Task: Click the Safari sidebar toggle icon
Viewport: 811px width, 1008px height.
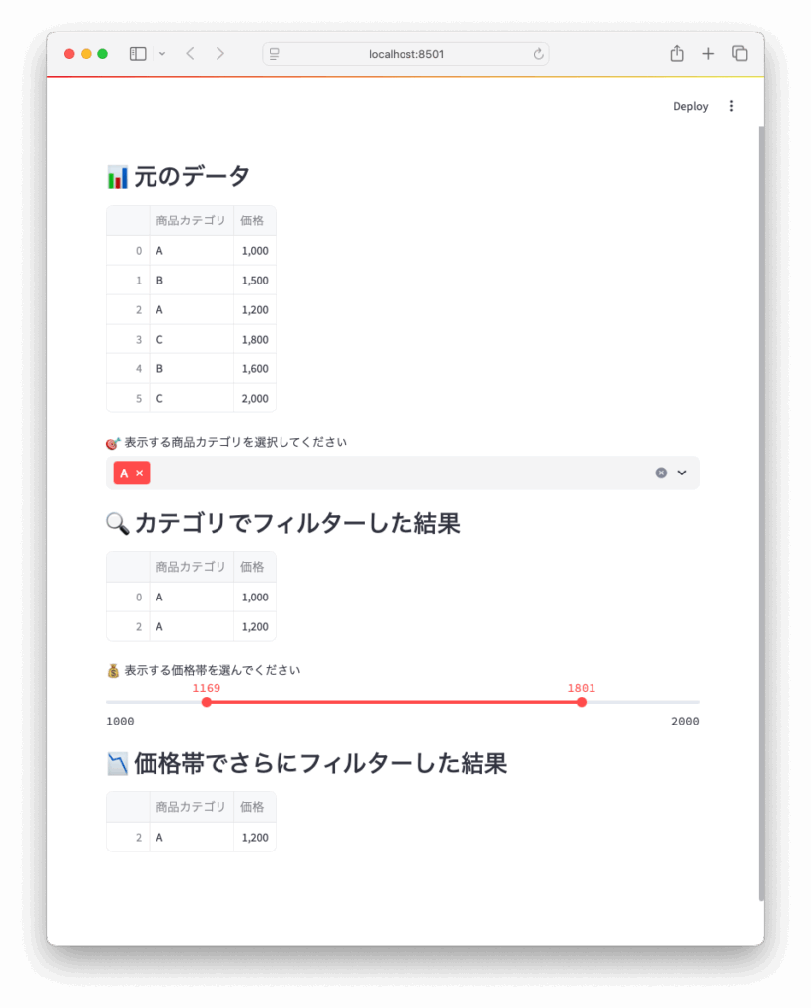Action: click(138, 54)
